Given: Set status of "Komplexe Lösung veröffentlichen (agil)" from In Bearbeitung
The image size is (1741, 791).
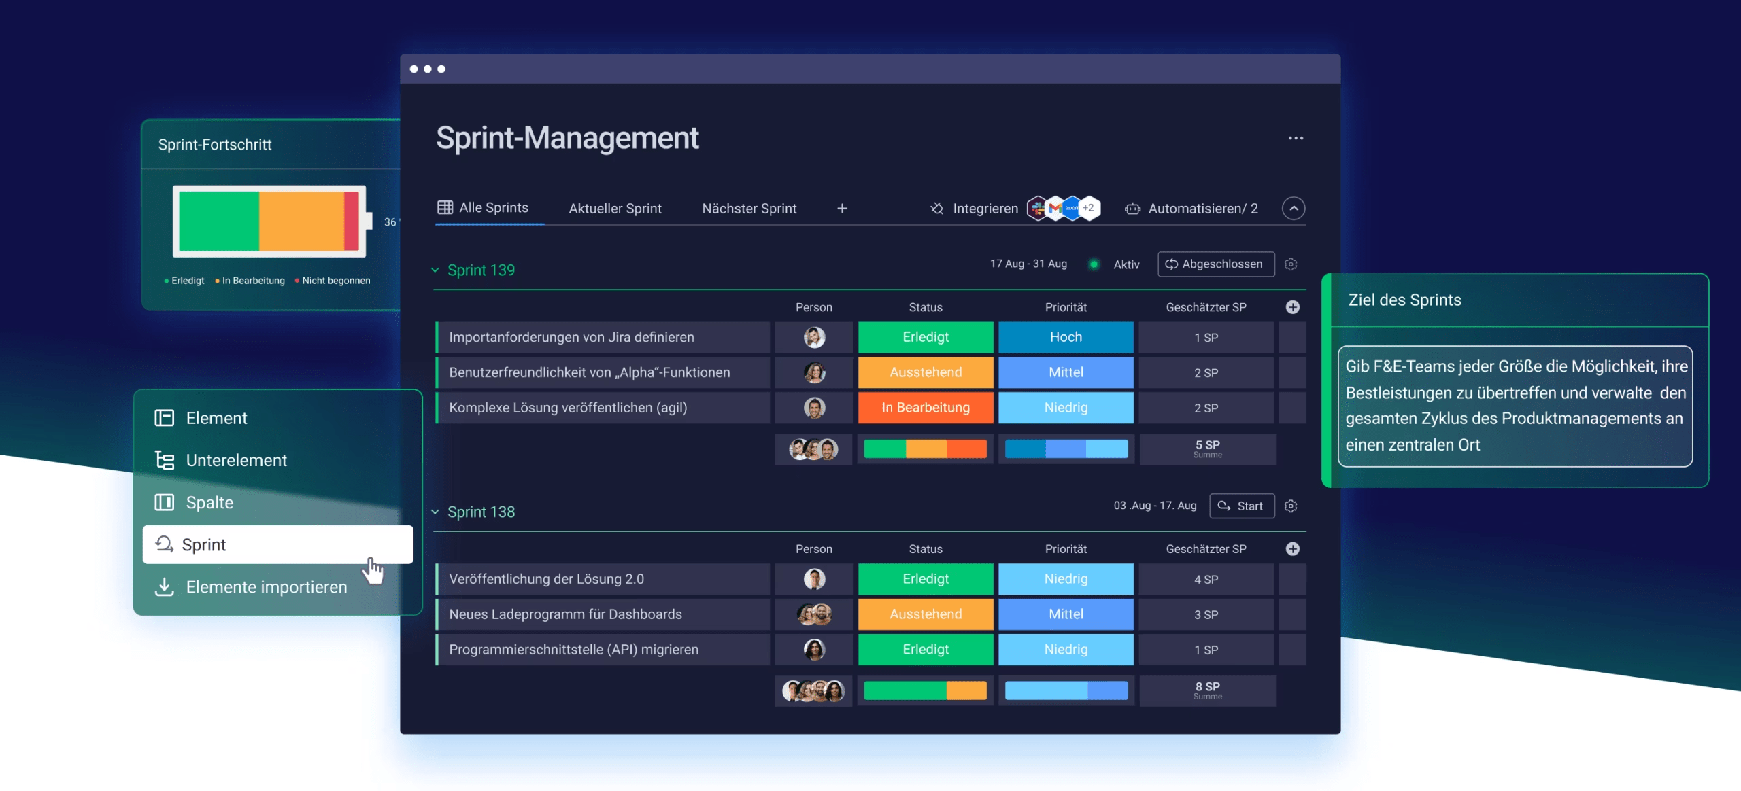Looking at the screenshot, I should [925, 408].
